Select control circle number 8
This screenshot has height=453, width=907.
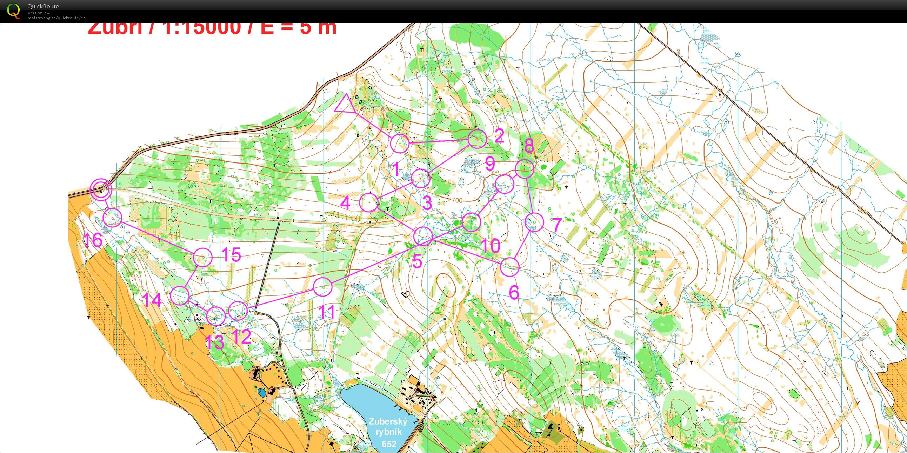pos(525,168)
